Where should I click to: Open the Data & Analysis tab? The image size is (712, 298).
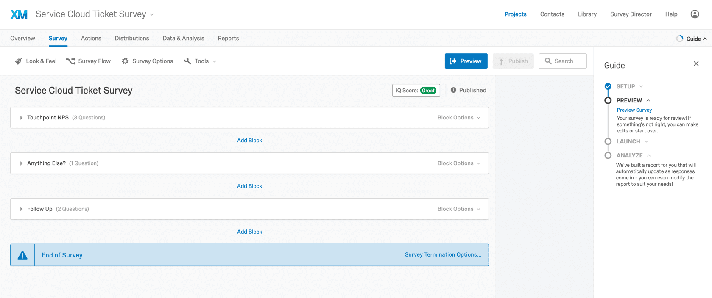[184, 38]
